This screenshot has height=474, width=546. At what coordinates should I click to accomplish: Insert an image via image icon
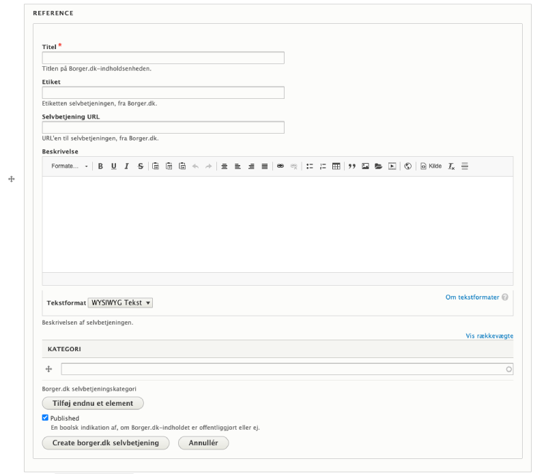365,166
